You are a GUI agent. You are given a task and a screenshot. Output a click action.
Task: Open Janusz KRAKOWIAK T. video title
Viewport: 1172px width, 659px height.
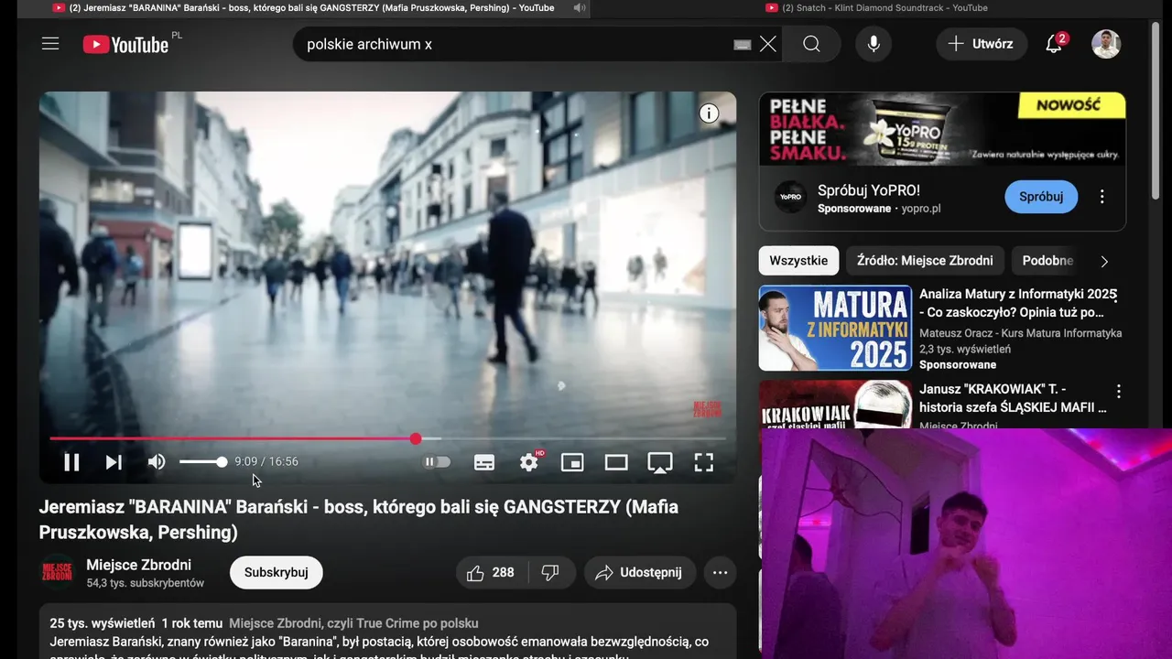(x=1013, y=398)
